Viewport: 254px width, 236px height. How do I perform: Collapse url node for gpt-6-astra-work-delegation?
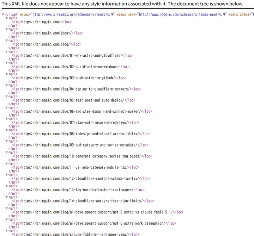coord(7,219)
